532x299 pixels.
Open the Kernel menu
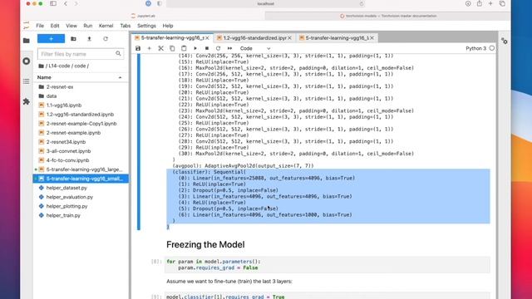pyautogui.click(x=106, y=26)
